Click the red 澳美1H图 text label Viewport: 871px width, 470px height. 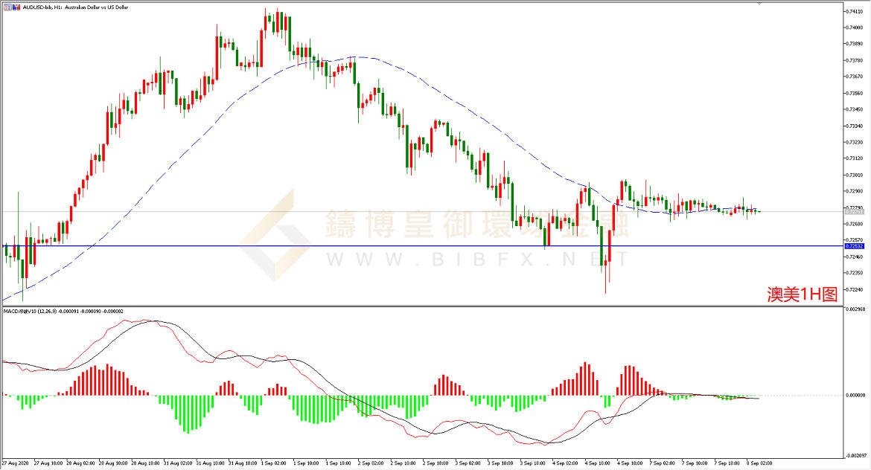pyautogui.click(x=802, y=294)
